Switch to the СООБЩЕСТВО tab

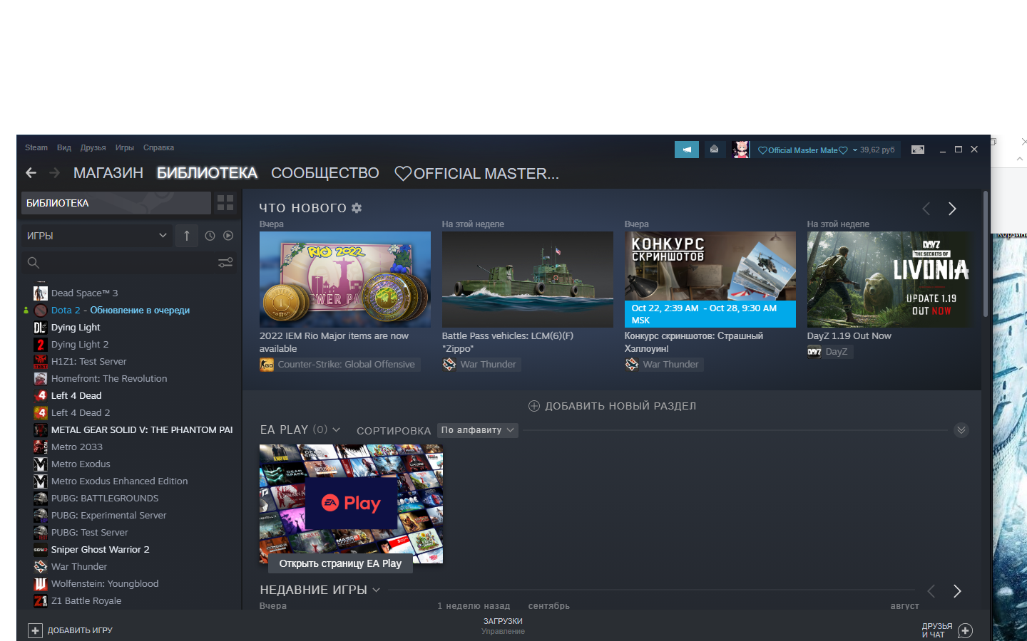click(x=325, y=173)
